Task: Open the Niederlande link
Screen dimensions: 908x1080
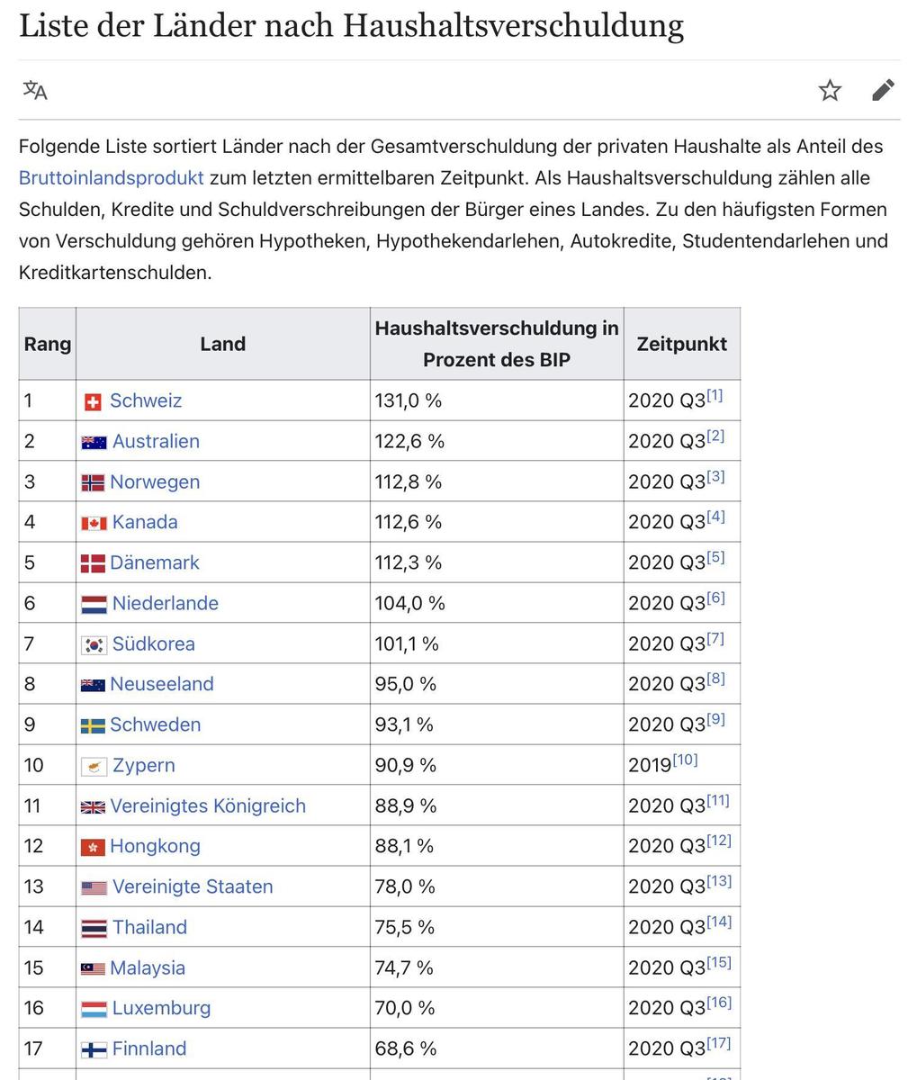Action: (166, 603)
